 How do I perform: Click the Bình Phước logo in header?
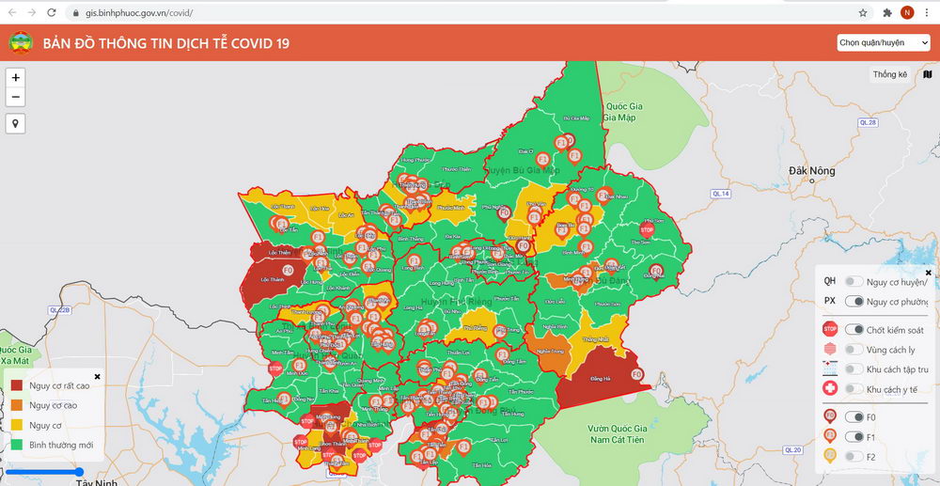pos(20,43)
